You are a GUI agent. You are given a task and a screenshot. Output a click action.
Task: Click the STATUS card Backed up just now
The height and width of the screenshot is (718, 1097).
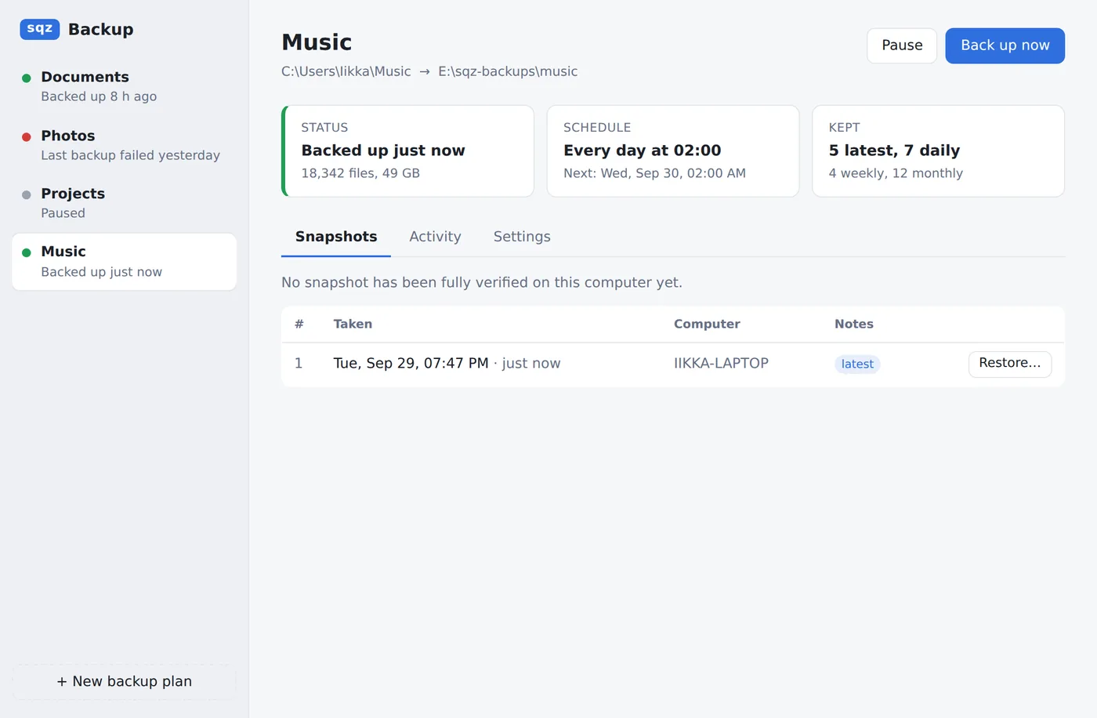(407, 151)
